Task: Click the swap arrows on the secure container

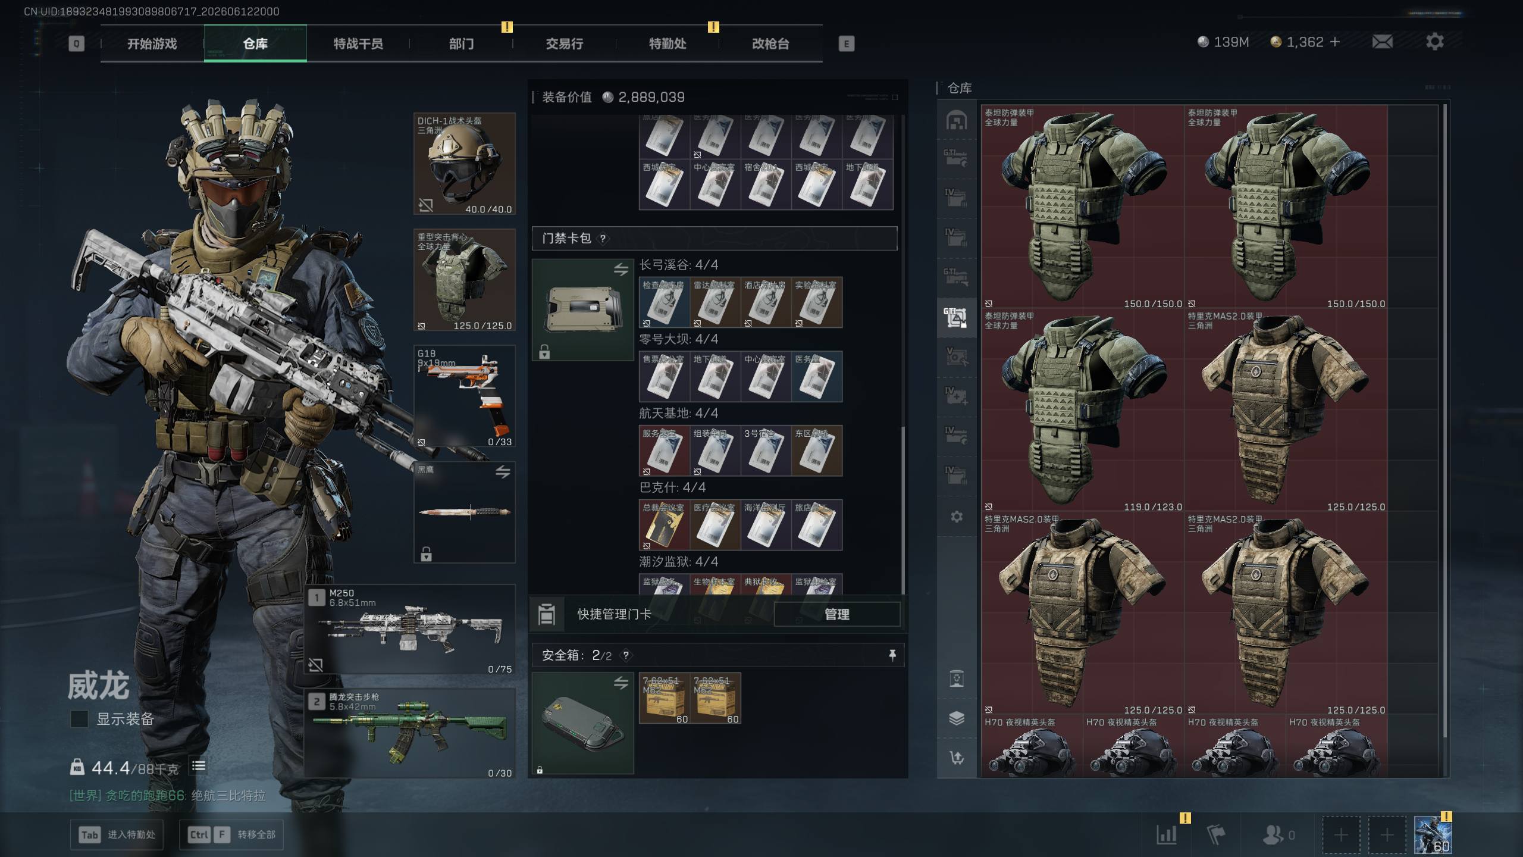Action: (621, 683)
